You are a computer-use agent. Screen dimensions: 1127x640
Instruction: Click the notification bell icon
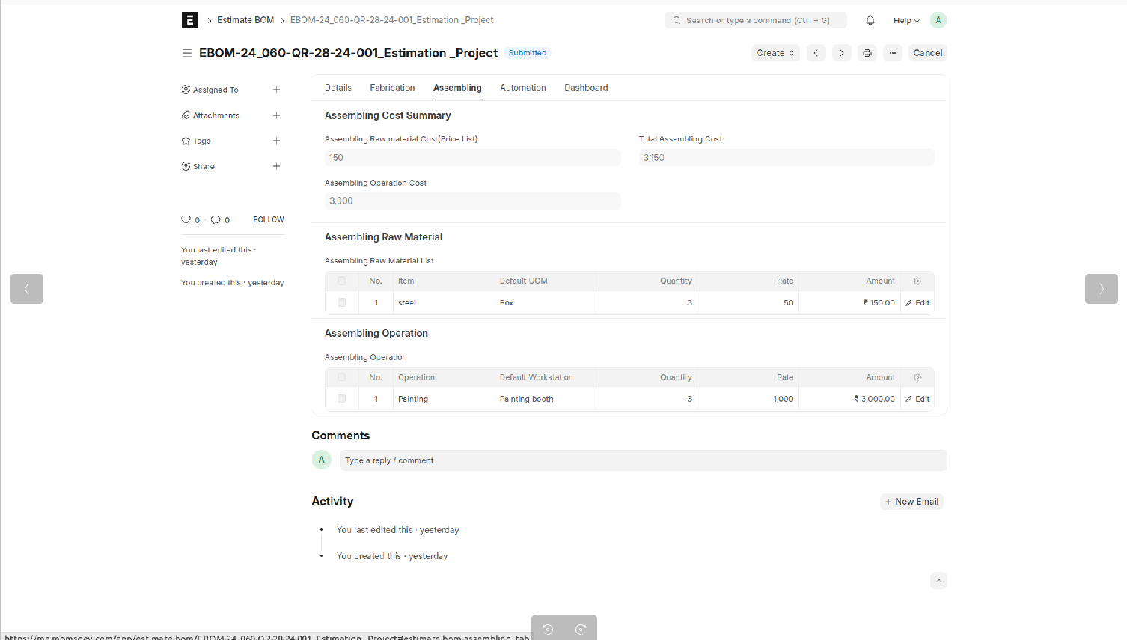pos(870,20)
